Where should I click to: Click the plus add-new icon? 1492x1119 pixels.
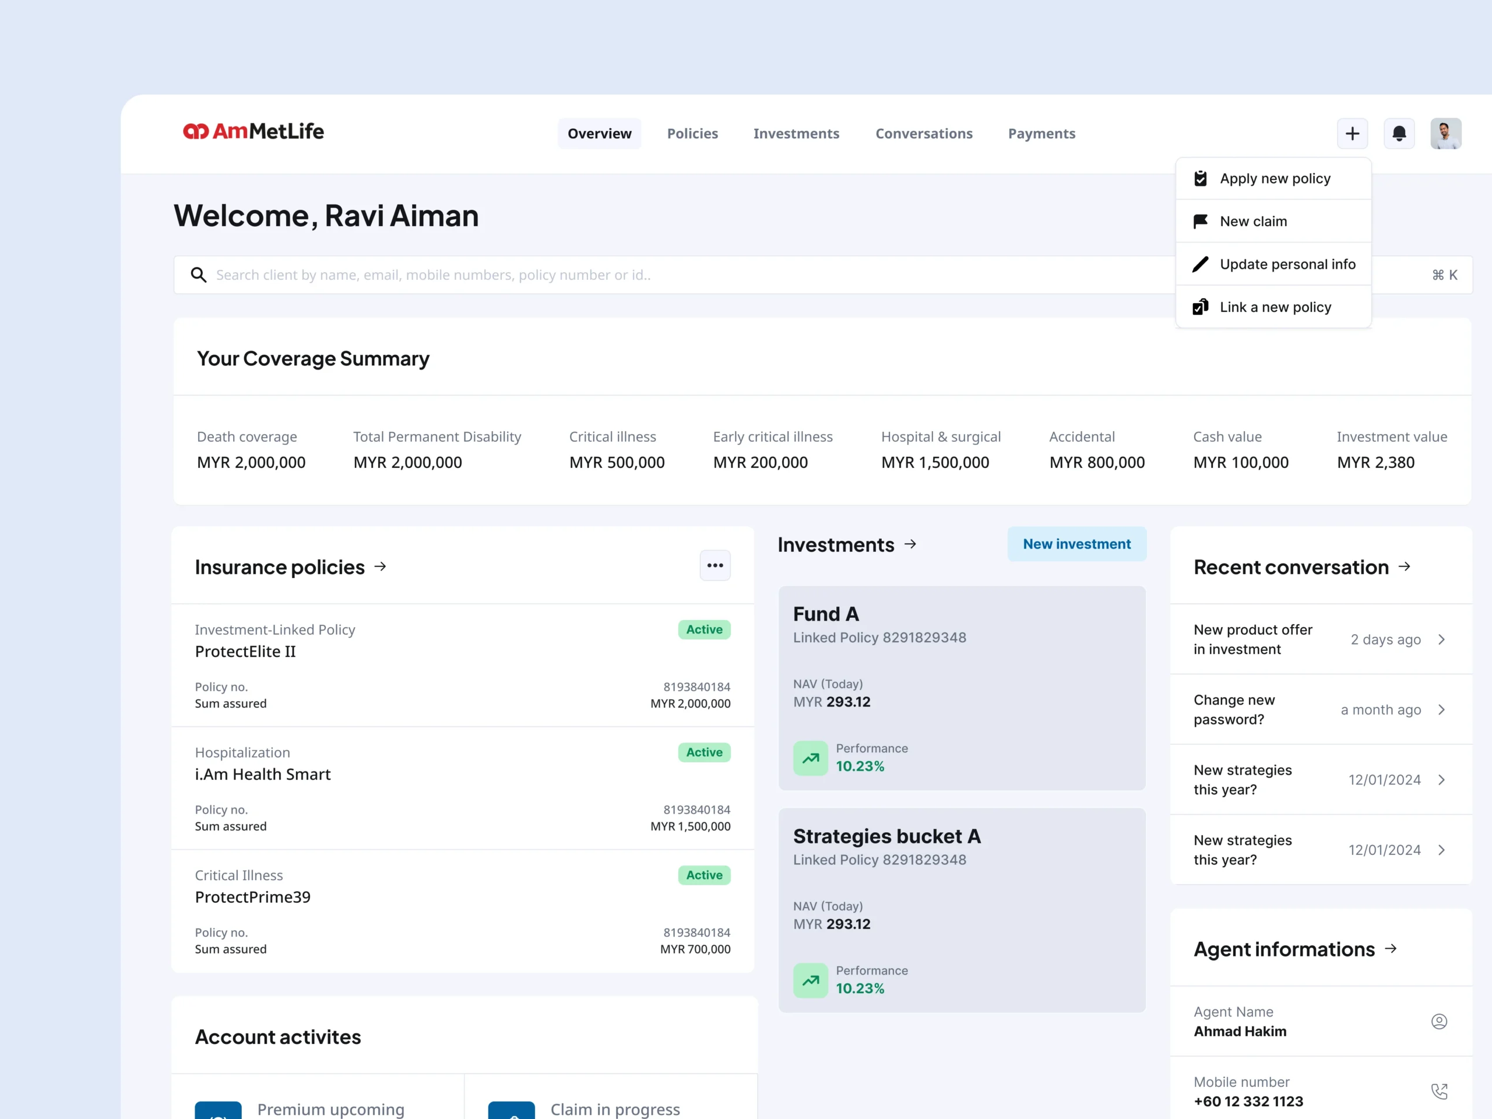click(1352, 133)
